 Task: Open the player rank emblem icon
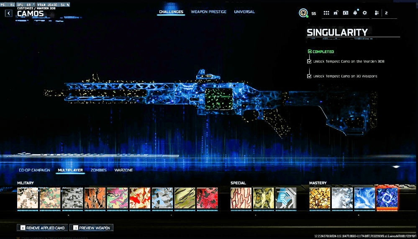click(x=303, y=13)
